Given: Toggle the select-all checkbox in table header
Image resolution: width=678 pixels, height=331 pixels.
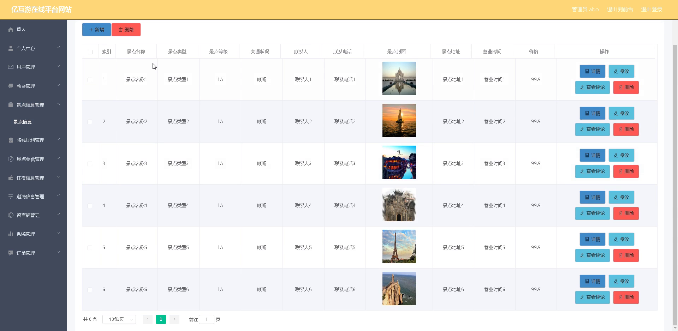Looking at the screenshot, I should click(x=90, y=52).
